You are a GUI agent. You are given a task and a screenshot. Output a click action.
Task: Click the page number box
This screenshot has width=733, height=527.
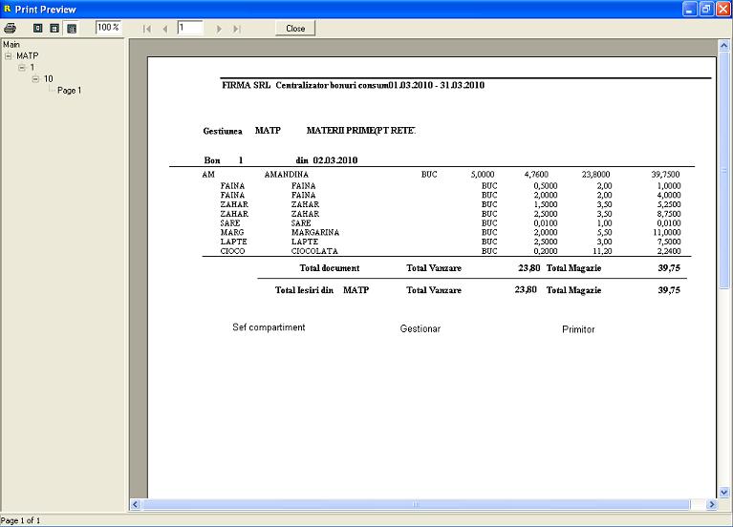point(189,28)
